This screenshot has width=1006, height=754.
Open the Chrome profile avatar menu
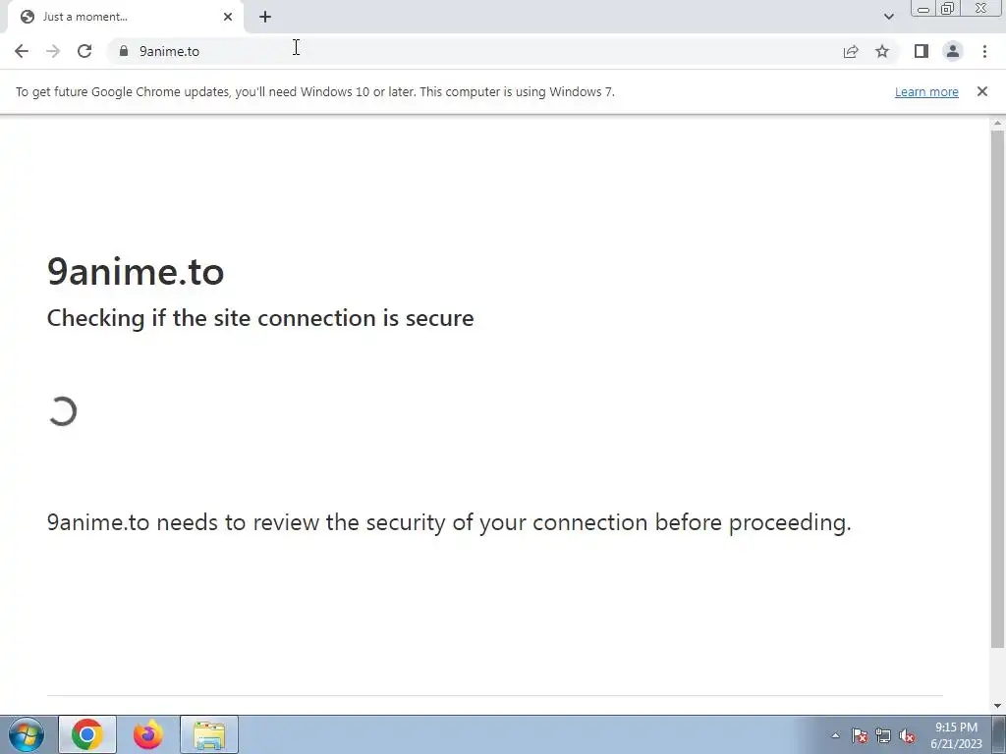point(953,51)
